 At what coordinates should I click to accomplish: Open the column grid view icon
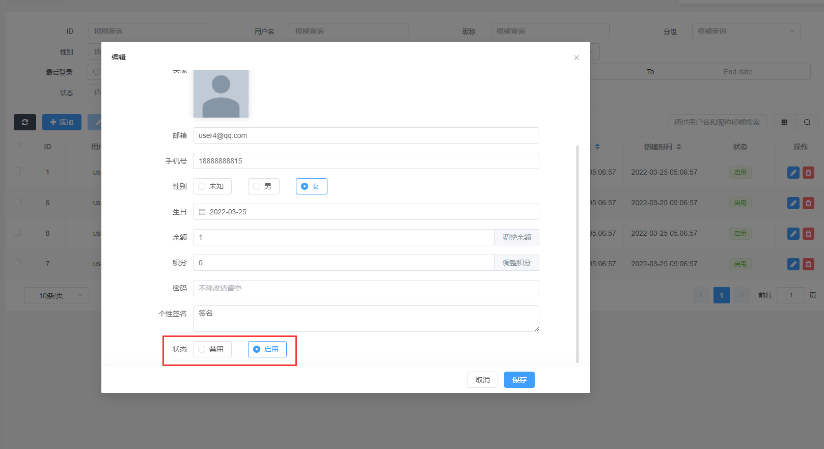(x=784, y=122)
